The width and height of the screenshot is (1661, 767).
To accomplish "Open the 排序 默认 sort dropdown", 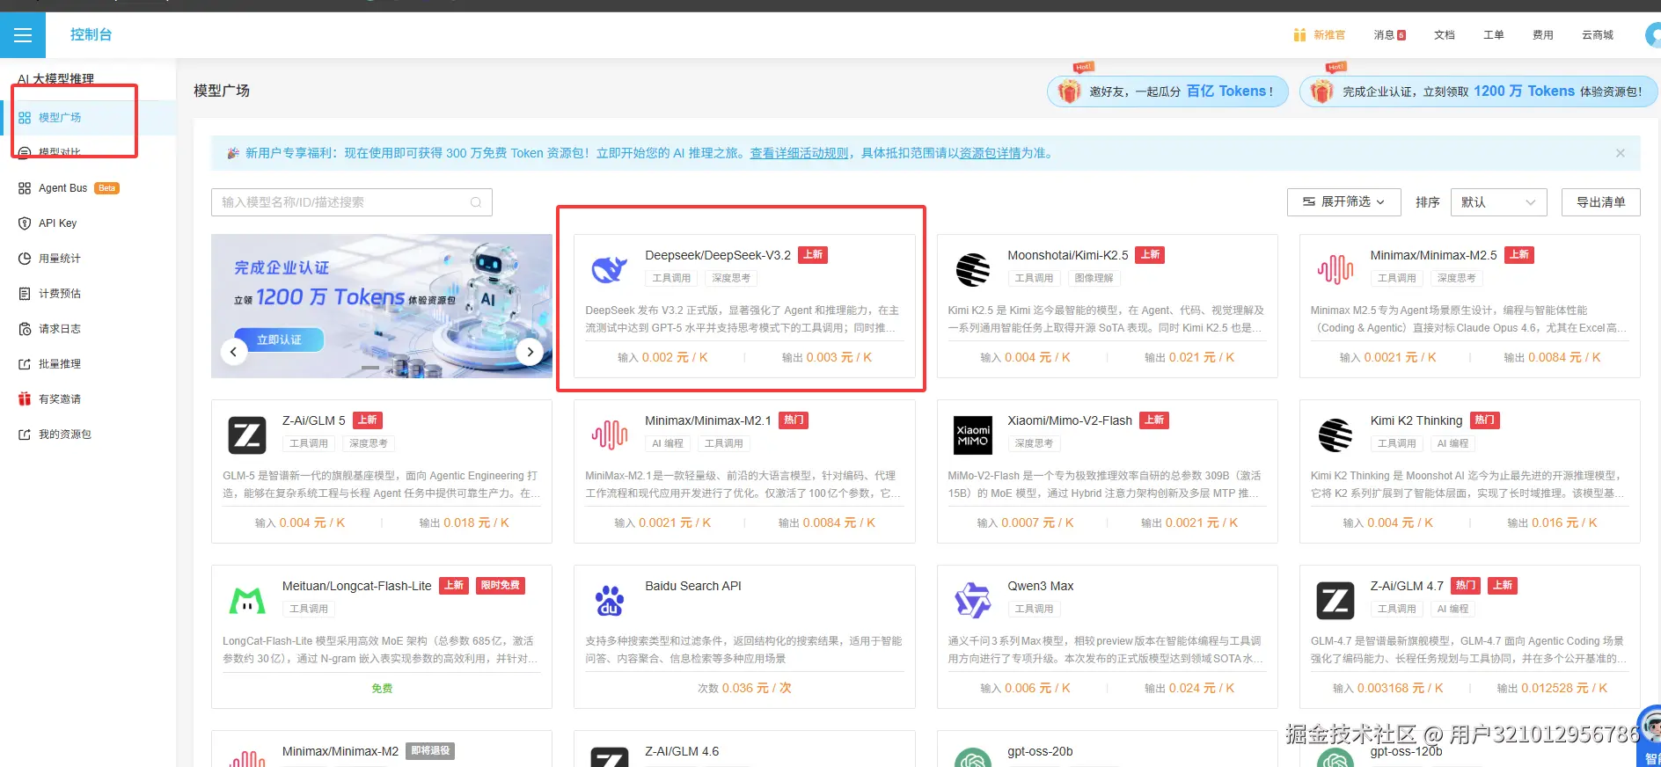I will coord(1499,202).
